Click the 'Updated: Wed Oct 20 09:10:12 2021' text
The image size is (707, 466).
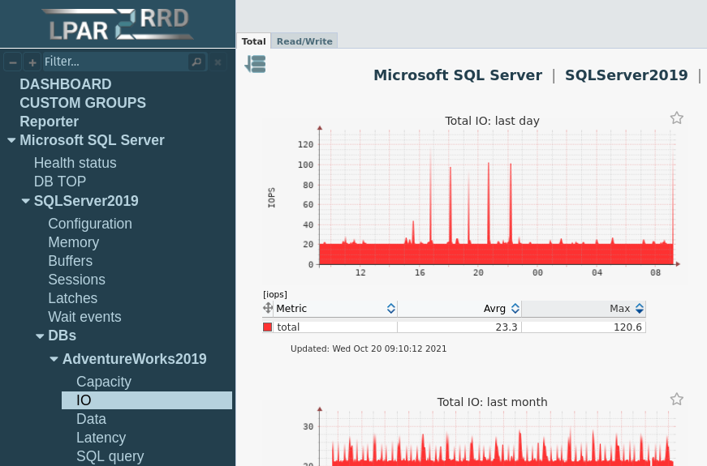369,348
